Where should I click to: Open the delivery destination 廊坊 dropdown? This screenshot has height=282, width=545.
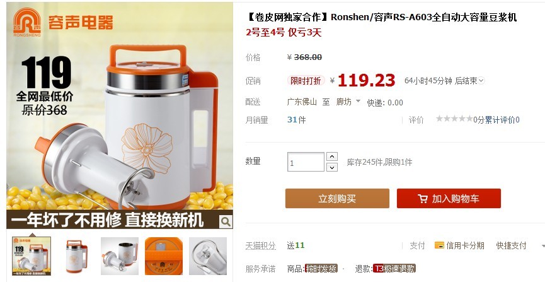(x=348, y=102)
